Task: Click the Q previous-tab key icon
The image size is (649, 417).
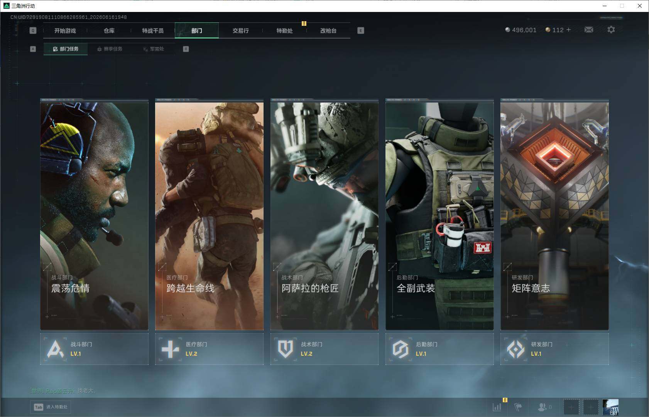Action: (x=33, y=30)
